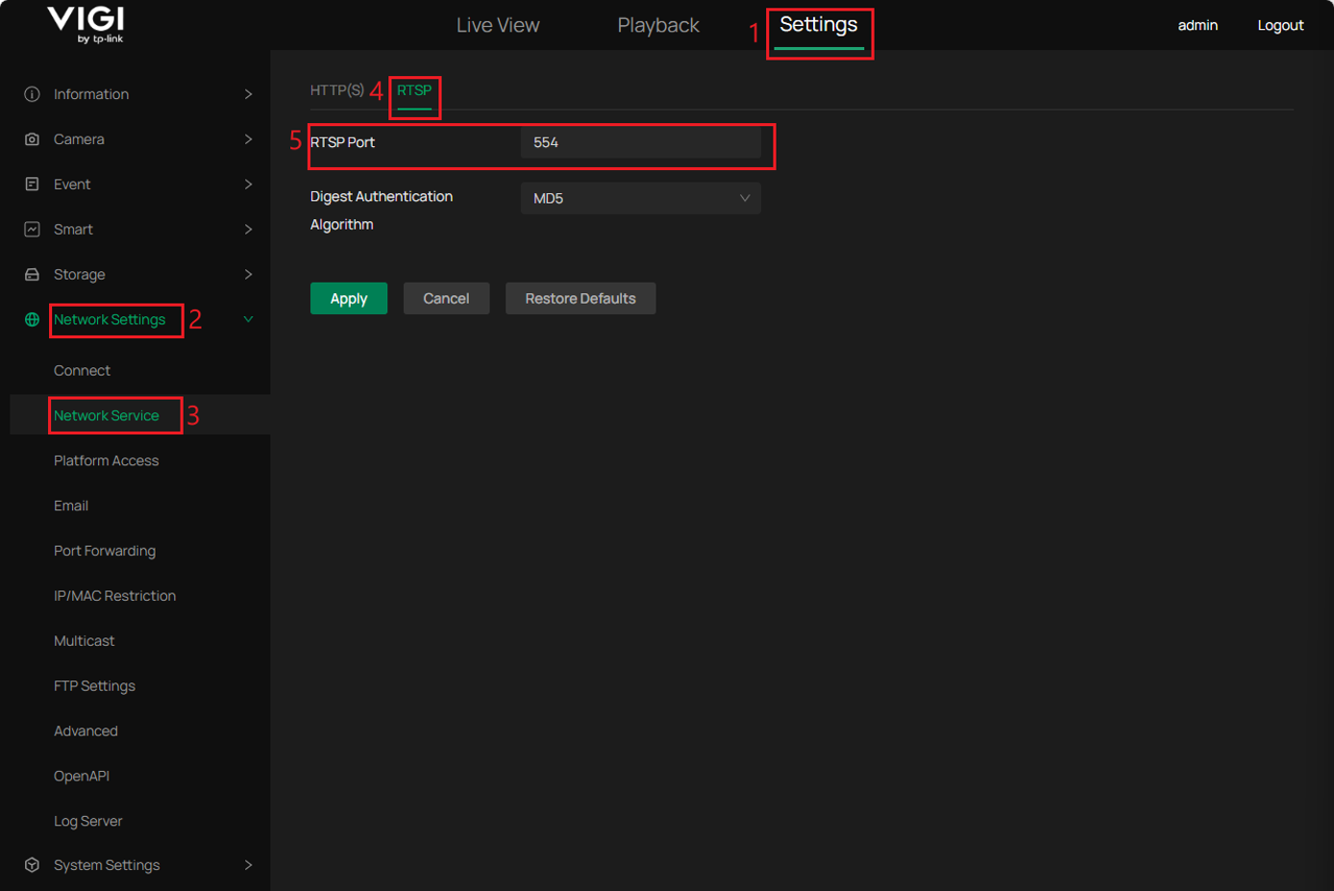
Task: Open the Email submenu item
Action: (71, 506)
